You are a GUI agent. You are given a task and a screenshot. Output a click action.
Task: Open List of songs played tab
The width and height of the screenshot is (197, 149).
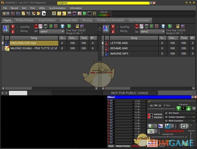[x=139, y=20]
